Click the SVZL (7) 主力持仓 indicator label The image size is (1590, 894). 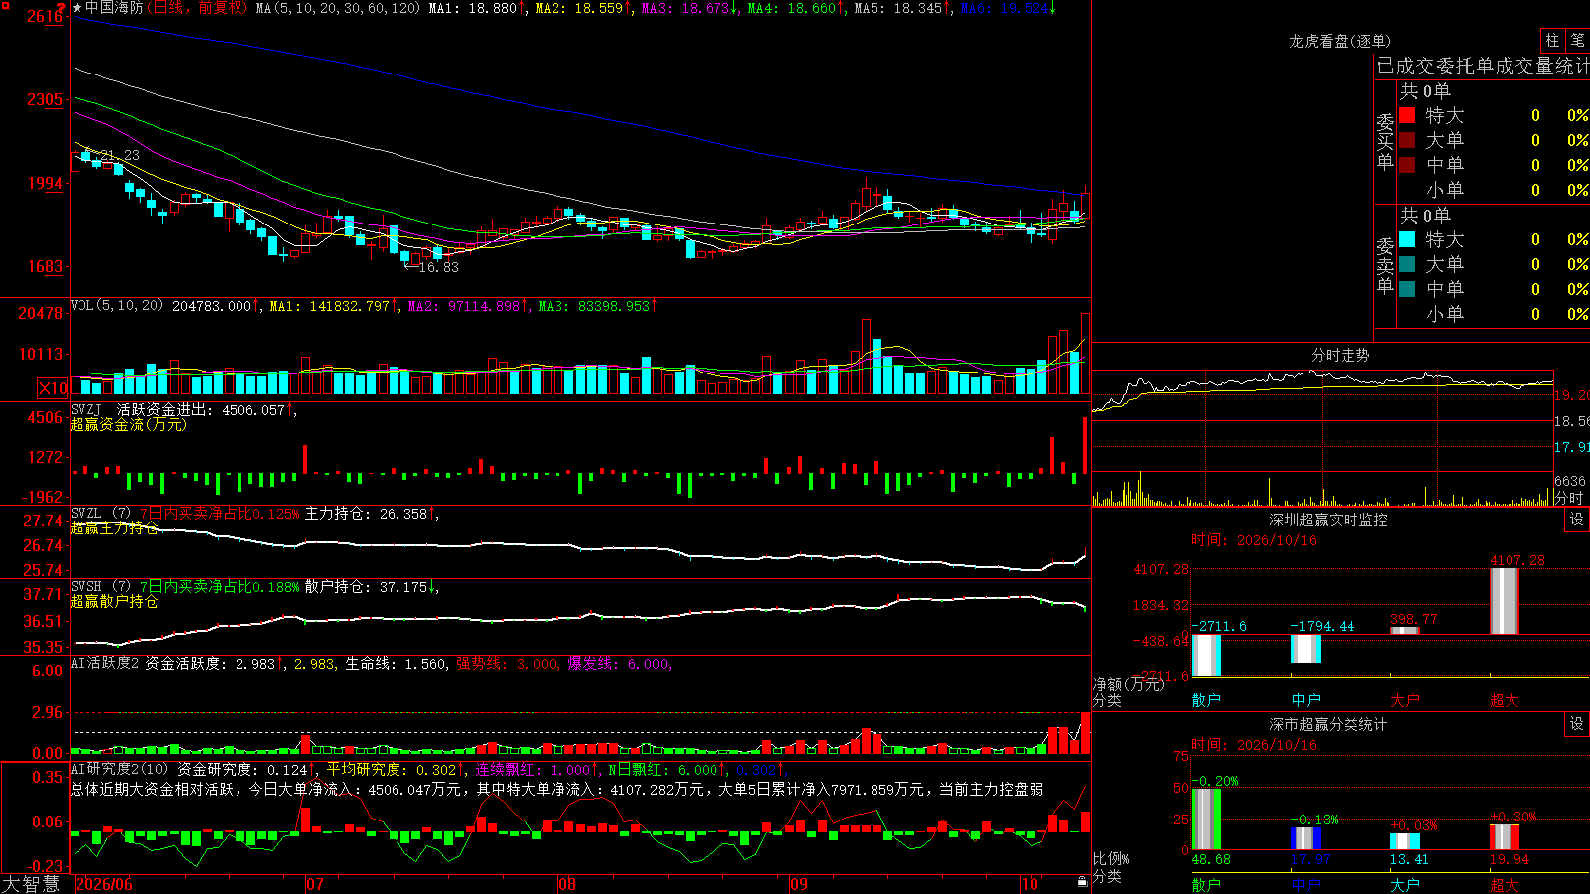tap(100, 514)
